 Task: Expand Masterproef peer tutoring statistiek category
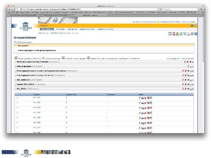[x=16, y=62]
